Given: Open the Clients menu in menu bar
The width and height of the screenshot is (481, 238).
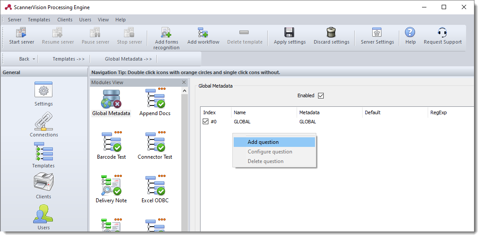Looking at the screenshot, I should 65,20.
